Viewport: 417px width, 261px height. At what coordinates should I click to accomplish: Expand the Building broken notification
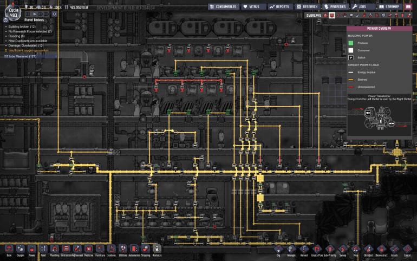[22, 27]
